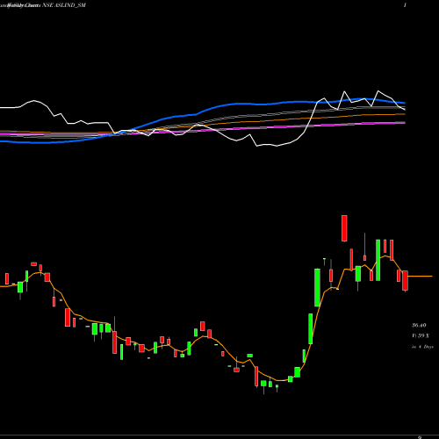Viewport: 439px width, 439px height.
Task: Click the 'in 4 Days' label
Action: tap(422, 347)
